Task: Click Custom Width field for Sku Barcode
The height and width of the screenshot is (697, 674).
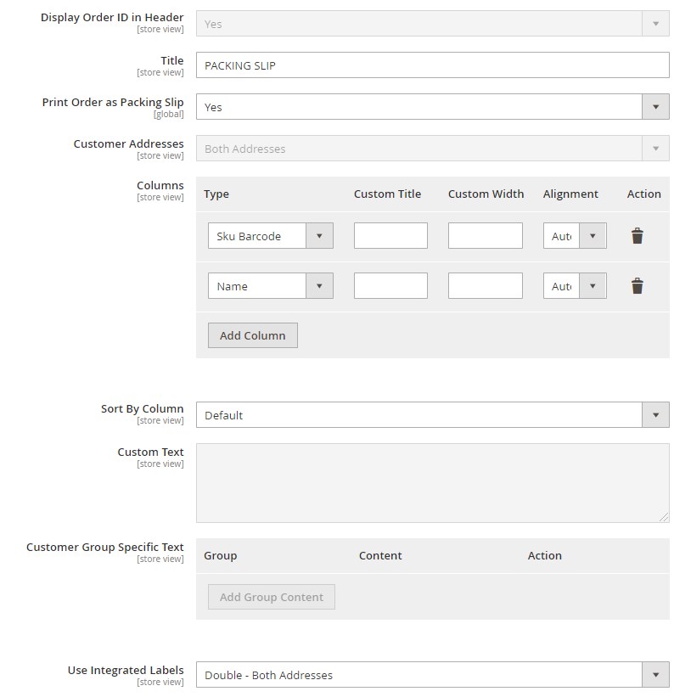Action: [x=485, y=236]
